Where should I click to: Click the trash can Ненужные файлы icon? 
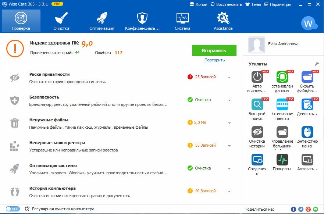[x=15, y=123]
